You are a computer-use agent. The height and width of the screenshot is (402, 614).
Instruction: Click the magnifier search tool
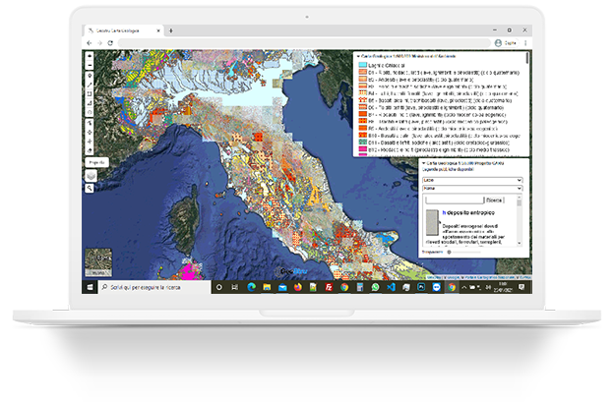point(91,187)
